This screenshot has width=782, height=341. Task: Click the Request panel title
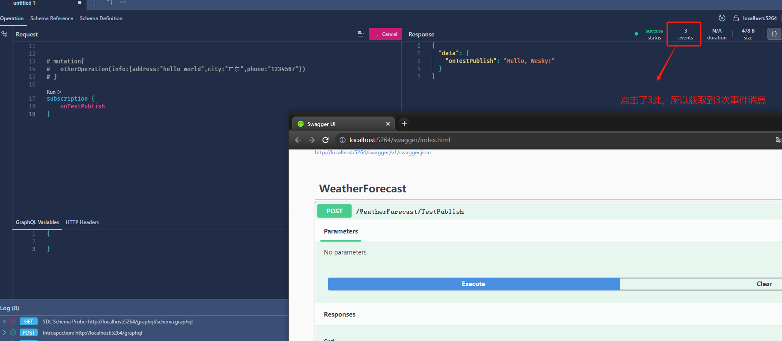click(x=27, y=34)
